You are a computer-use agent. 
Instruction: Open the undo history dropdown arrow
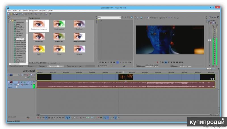(38, 14)
